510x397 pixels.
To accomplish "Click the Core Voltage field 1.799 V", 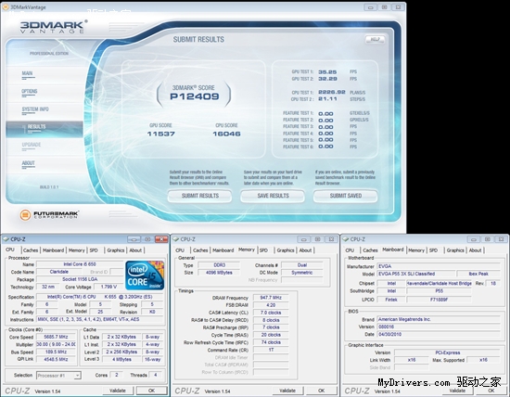I will pyautogui.click(x=108, y=287).
